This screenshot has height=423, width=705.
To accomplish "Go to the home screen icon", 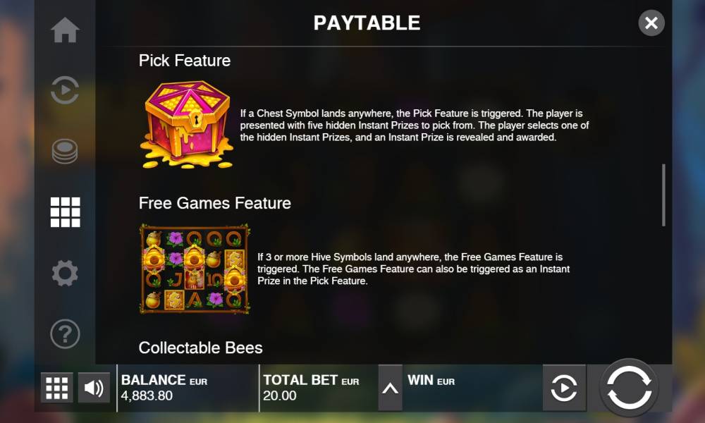I will [x=65, y=30].
